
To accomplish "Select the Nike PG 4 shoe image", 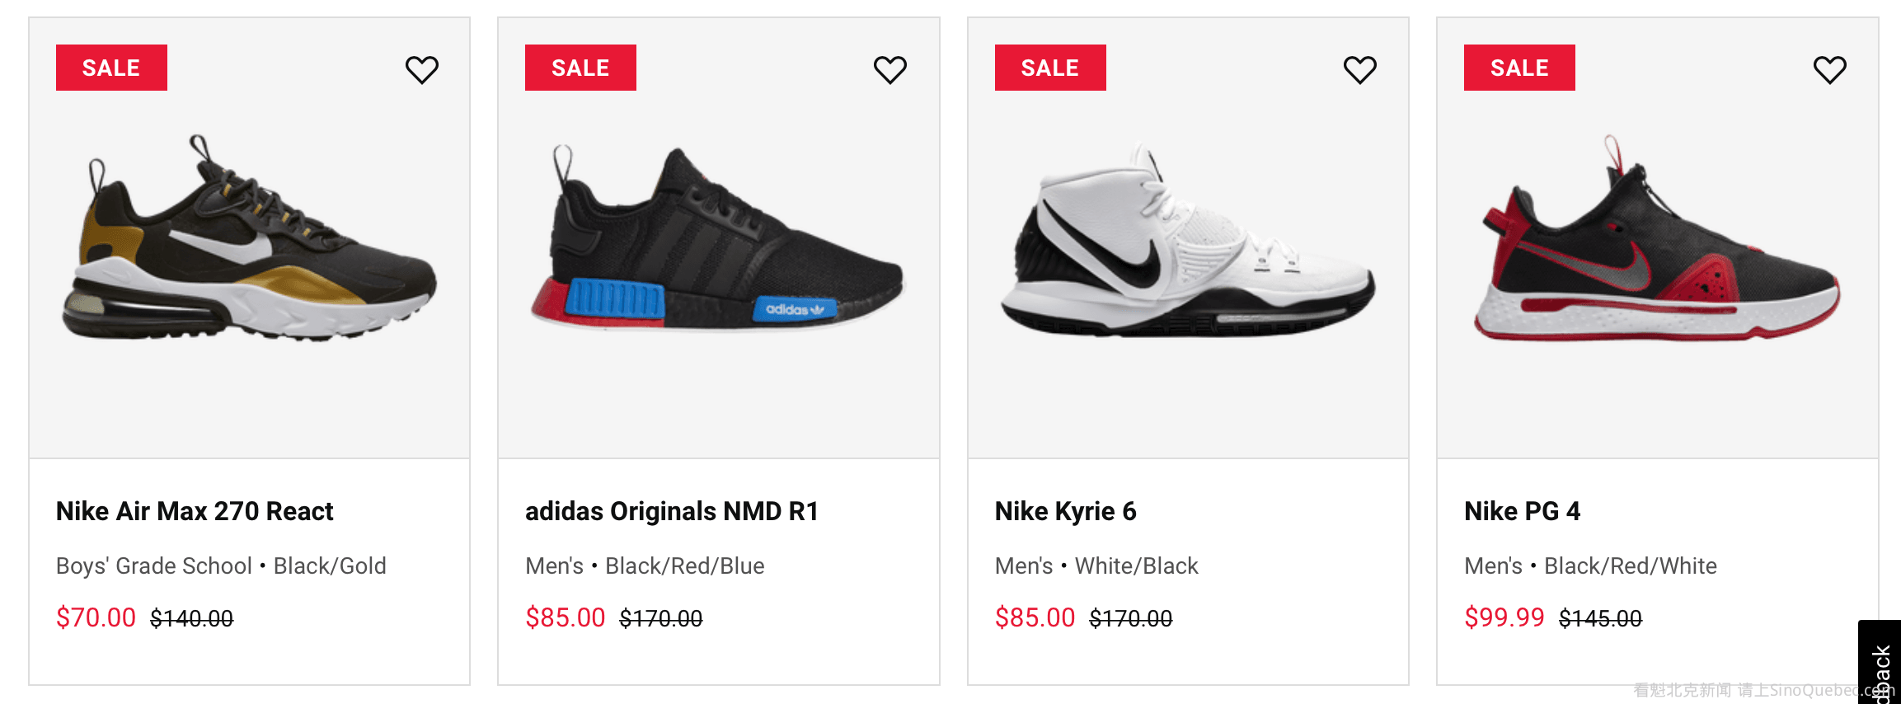I will [1657, 239].
